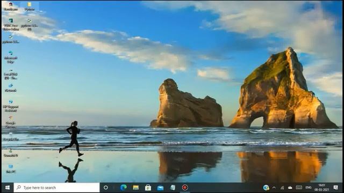Image resolution: width=344 pixels, height=193 pixels.
Task: Open the notification center icon
Action: click(335, 188)
